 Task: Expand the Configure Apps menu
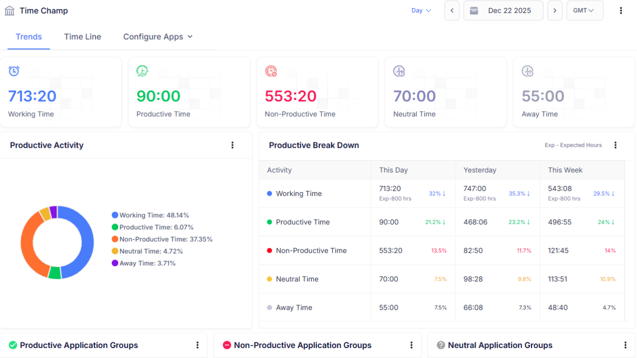pyautogui.click(x=158, y=37)
